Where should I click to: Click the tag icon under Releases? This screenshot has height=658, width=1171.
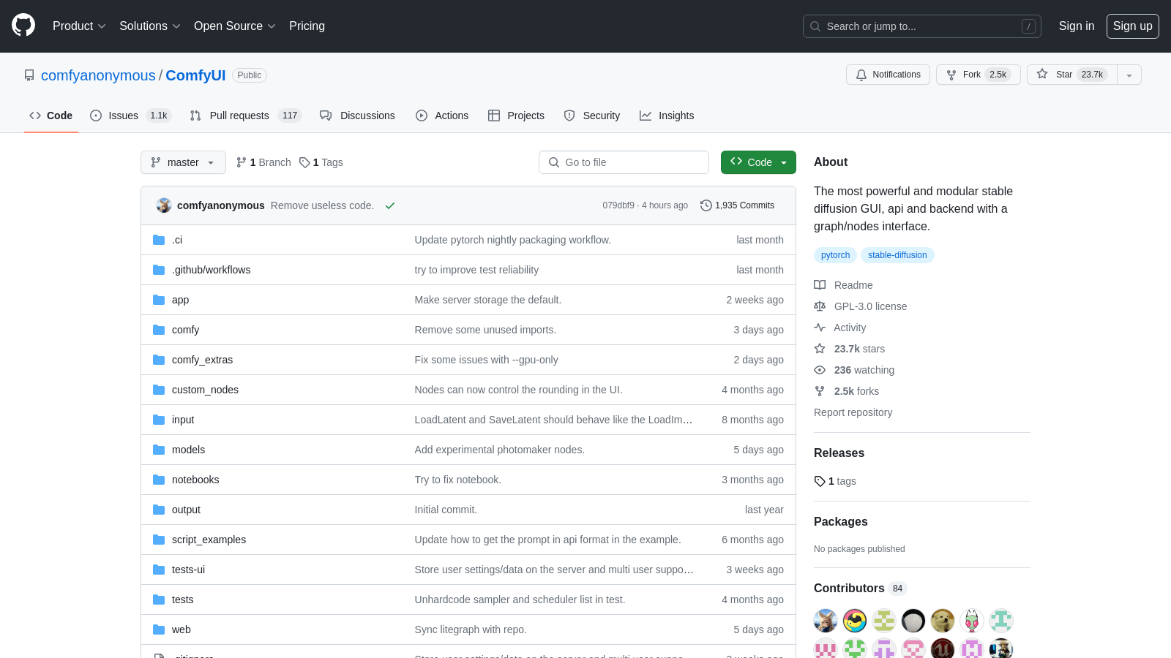point(820,481)
